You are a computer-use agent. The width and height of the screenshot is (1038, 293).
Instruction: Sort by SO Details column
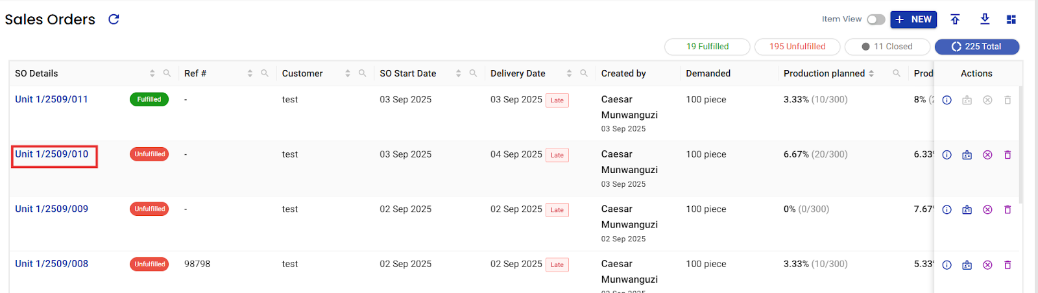pos(152,73)
